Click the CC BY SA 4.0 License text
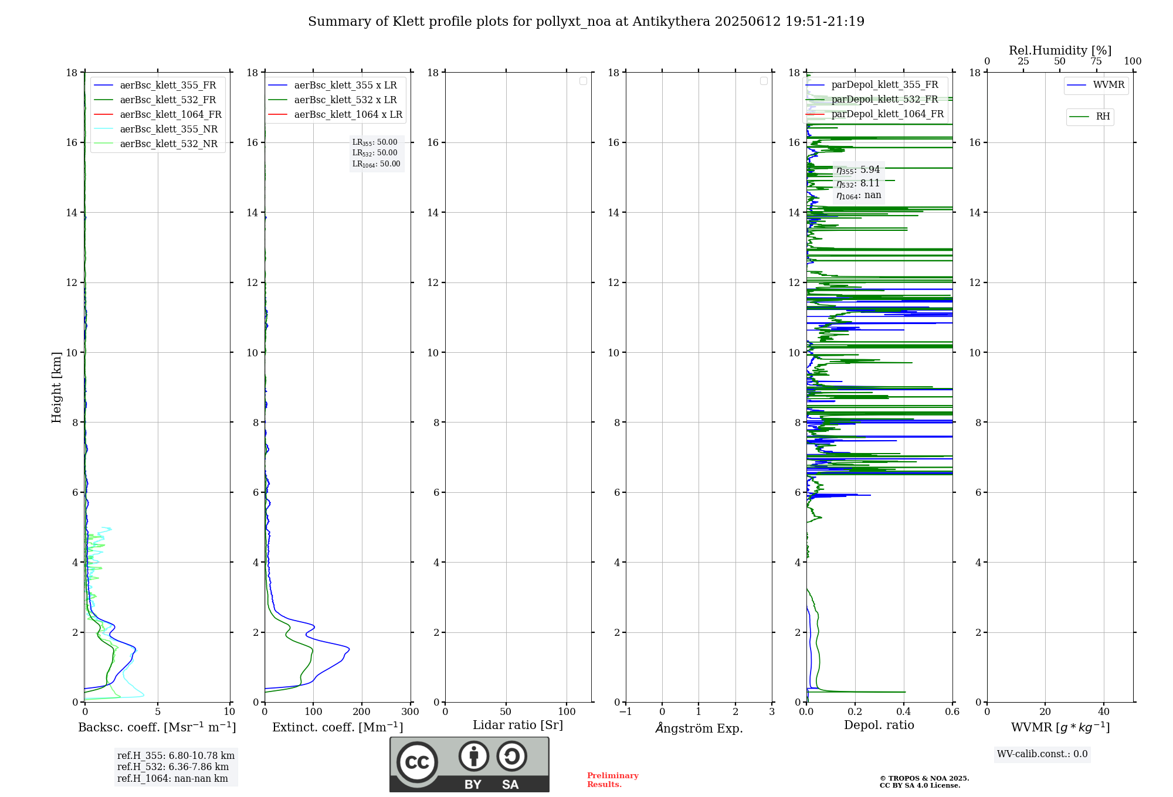The image size is (1173, 797). coord(920,785)
